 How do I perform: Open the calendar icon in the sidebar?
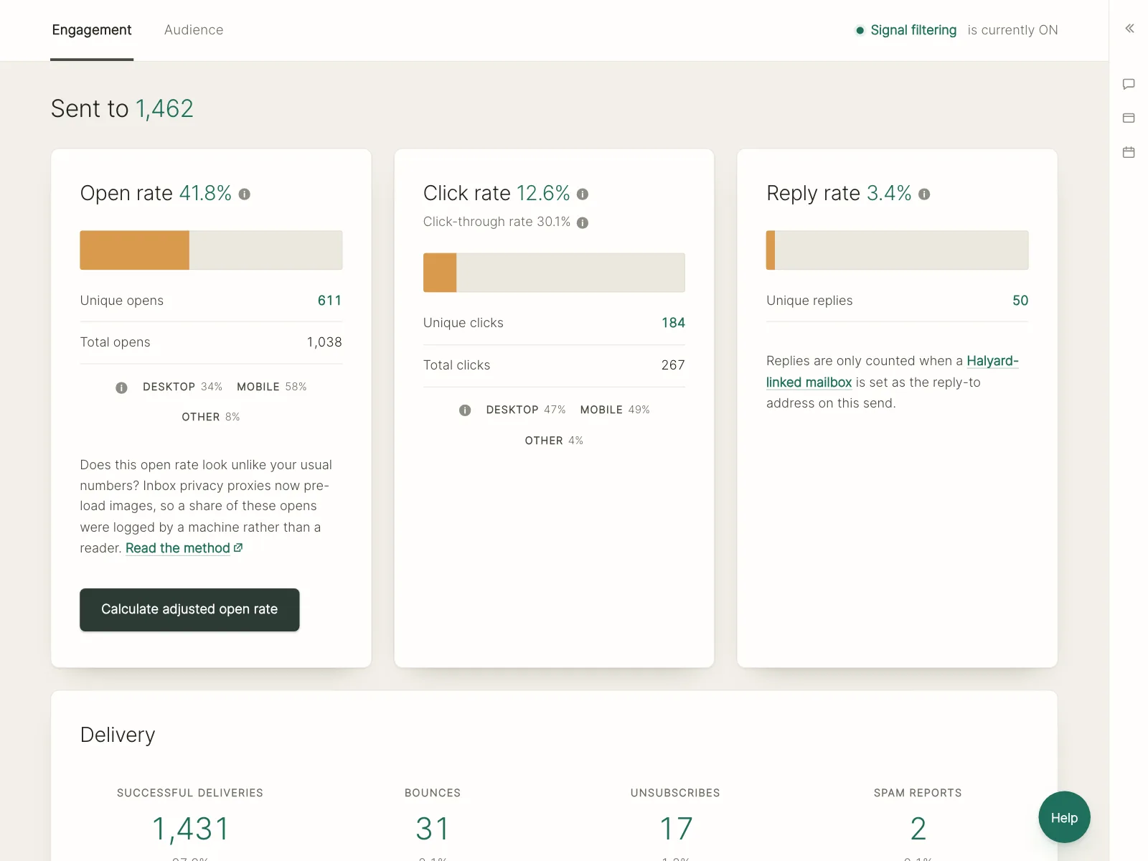(x=1129, y=152)
